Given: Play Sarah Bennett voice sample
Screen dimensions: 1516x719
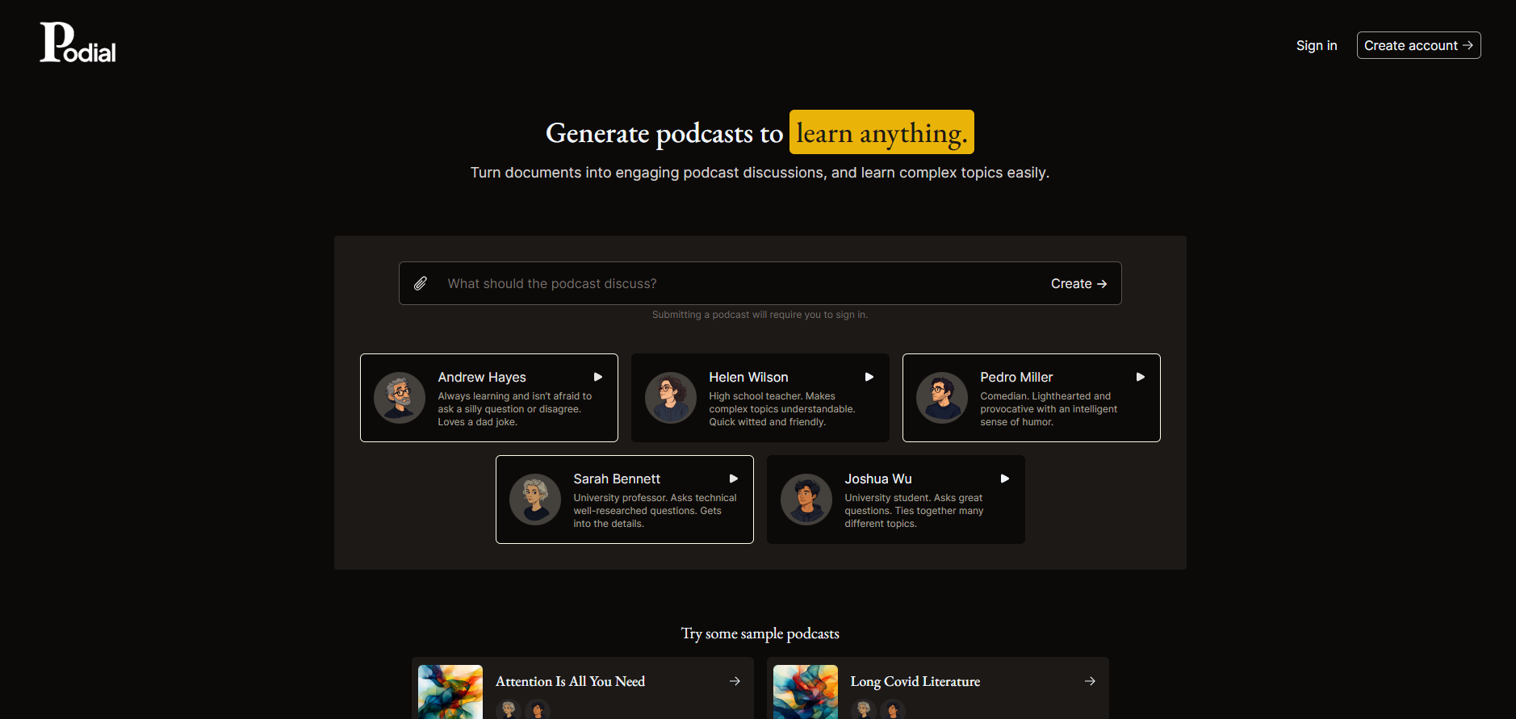Looking at the screenshot, I should click(734, 479).
